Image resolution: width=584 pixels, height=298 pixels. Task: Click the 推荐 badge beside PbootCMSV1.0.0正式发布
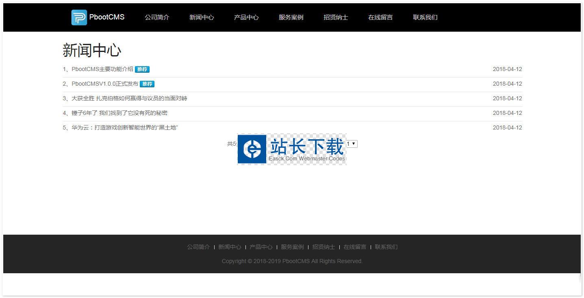coord(147,84)
